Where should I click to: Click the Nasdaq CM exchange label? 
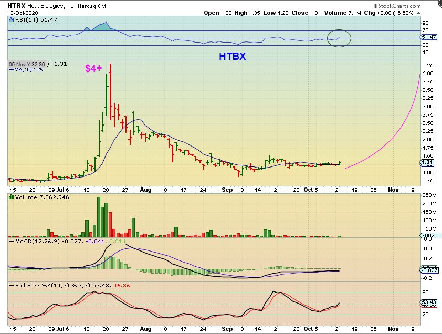[x=92, y=6]
